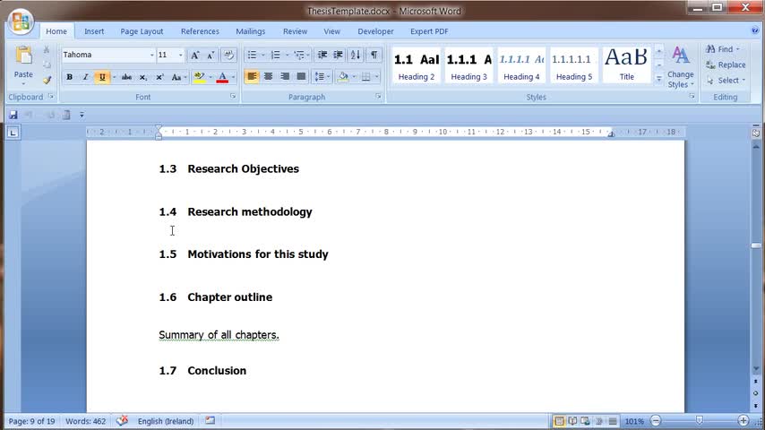Click the quick print icon in quick access toolbar
This screenshot has width=765, height=430.
click(66, 115)
